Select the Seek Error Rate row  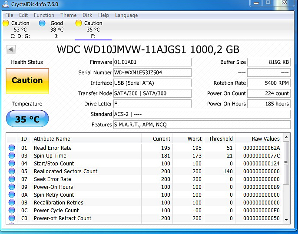click(144, 179)
